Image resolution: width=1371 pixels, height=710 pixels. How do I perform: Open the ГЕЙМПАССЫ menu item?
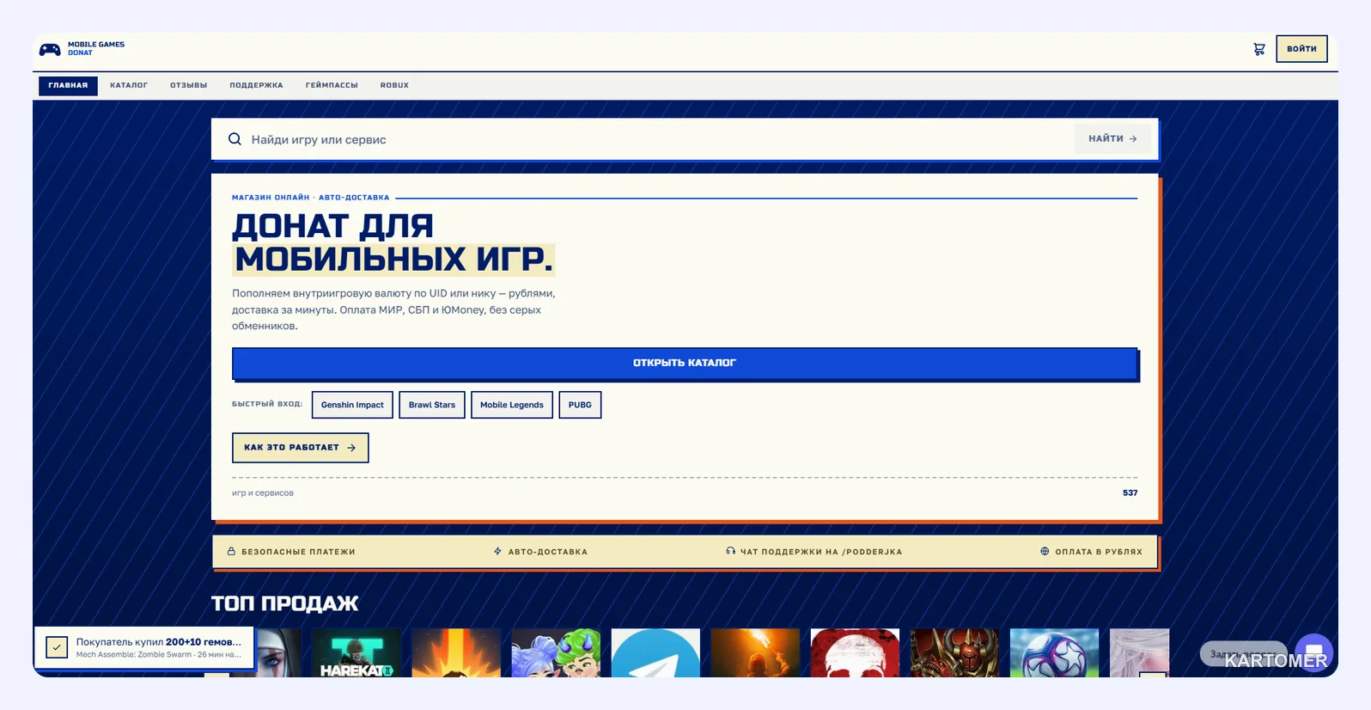click(x=332, y=85)
